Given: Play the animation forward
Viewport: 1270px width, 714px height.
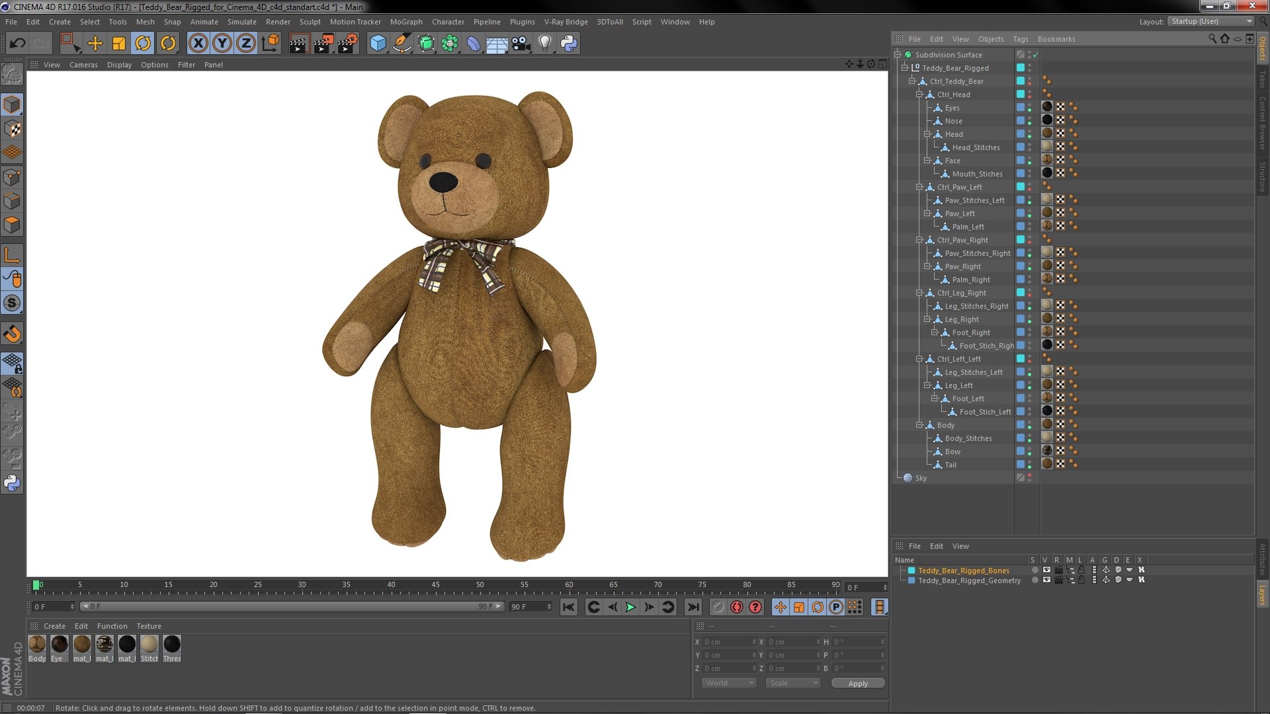Looking at the screenshot, I should tap(630, 607).
